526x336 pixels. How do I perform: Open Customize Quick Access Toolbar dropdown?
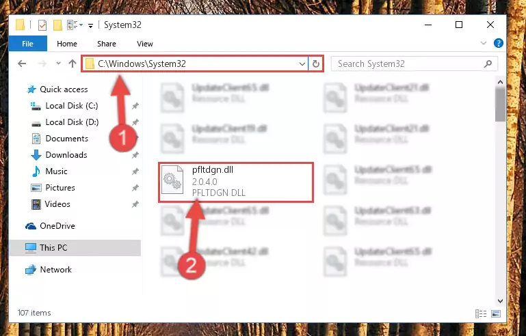(90, 26)
